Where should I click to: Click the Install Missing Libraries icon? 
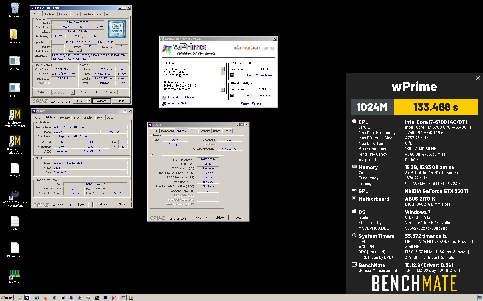pyautogui.click(x=164, y=97)
